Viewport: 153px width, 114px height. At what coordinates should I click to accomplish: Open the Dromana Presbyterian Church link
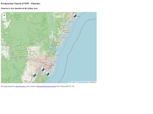pos(46,86)
